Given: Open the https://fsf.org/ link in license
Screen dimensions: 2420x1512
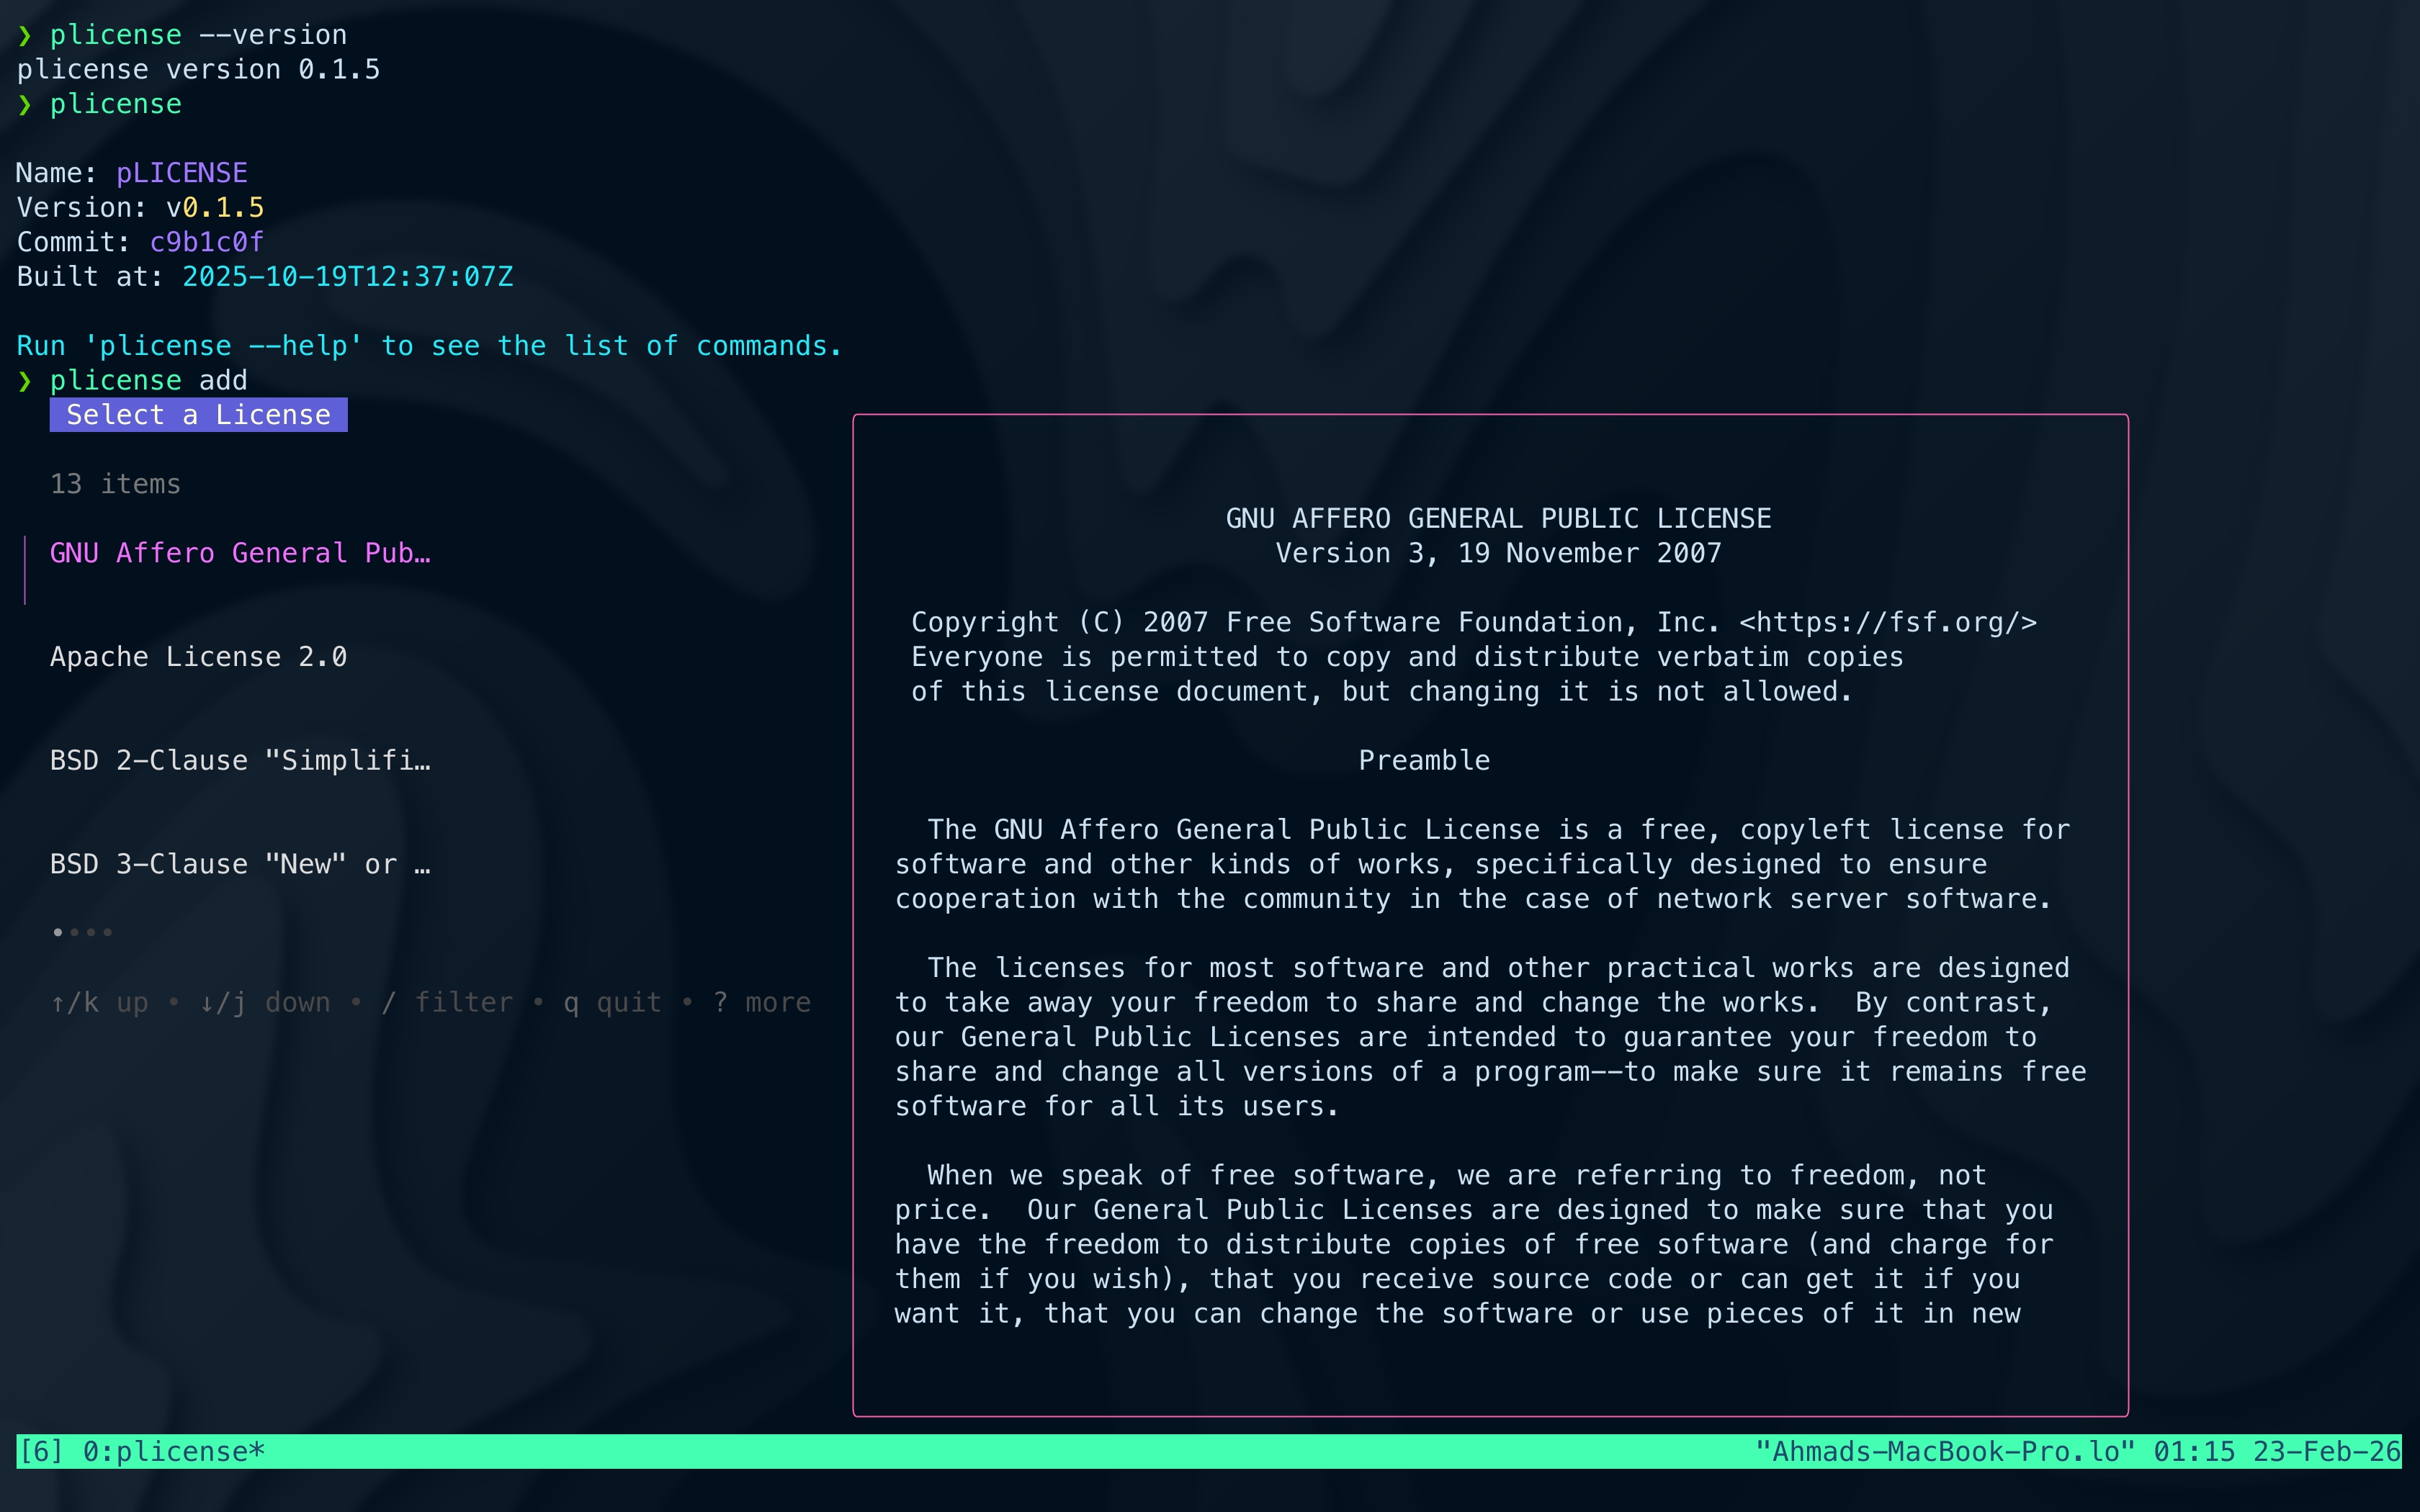Looking at the screenshot, I should [x=1887, y=623].
